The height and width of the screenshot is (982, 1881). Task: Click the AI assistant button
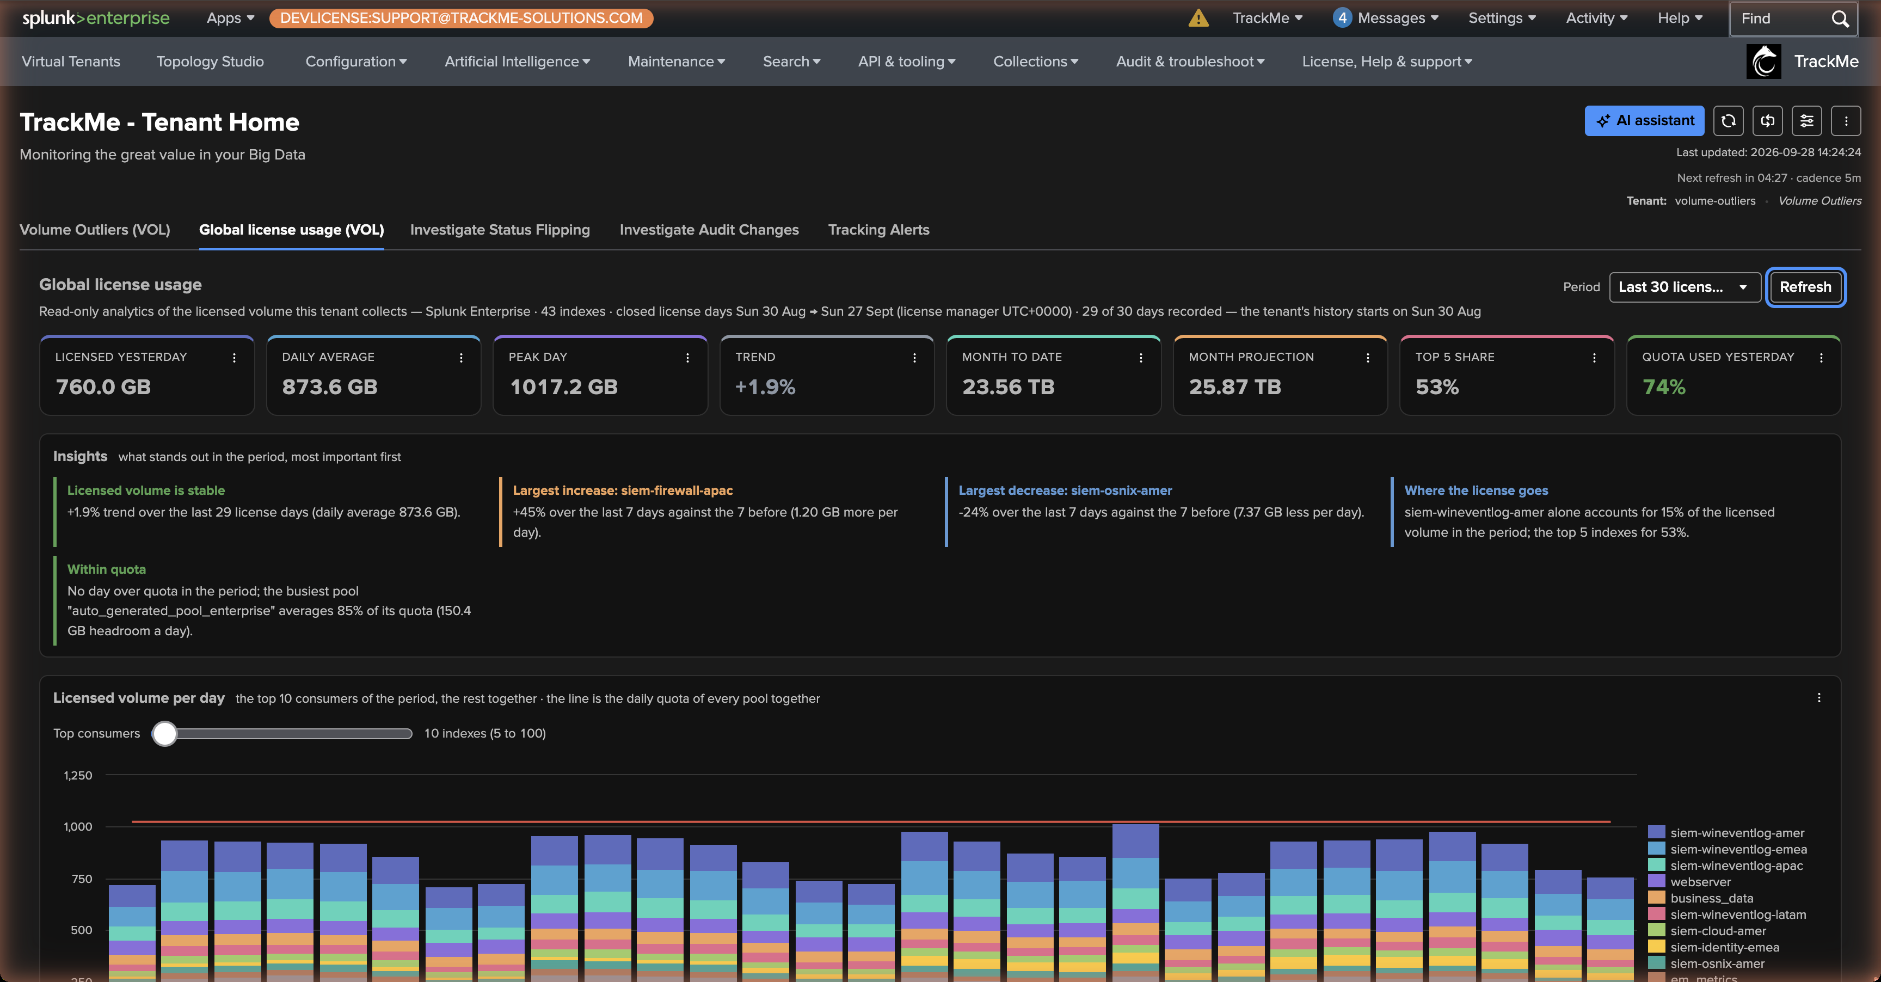[x=1644, y=120]
